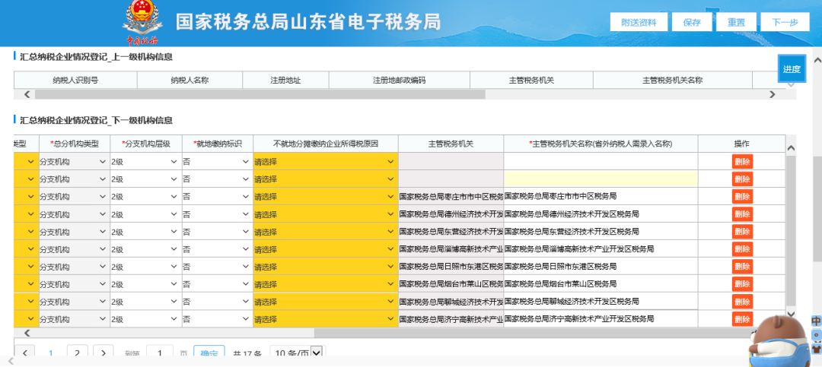Click 分支机构层级 column header
822x367 pixels.
[x=145, y=144]
